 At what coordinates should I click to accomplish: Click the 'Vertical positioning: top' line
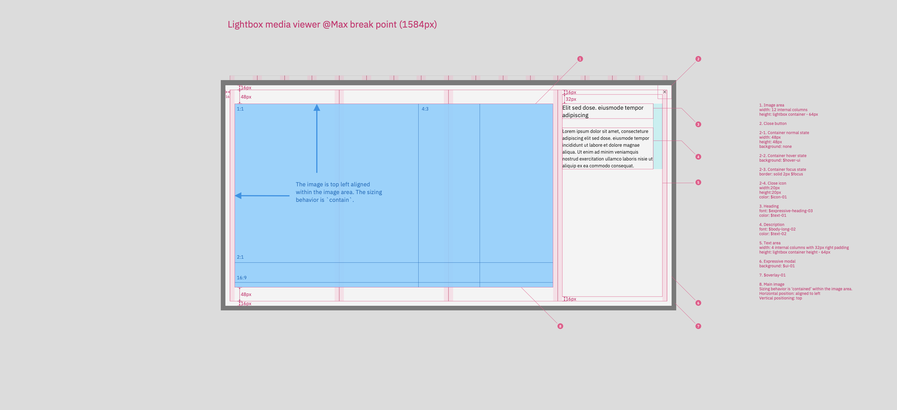click(x=780, y=298)
